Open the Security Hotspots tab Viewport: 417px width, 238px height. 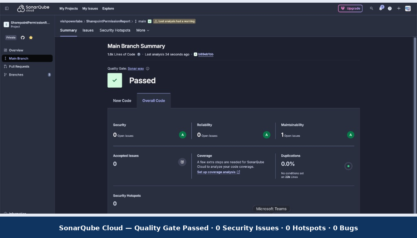coord(115,30)
